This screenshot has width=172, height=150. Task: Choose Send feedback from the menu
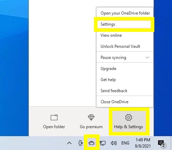pyautogui.click(x=125, y=91)
